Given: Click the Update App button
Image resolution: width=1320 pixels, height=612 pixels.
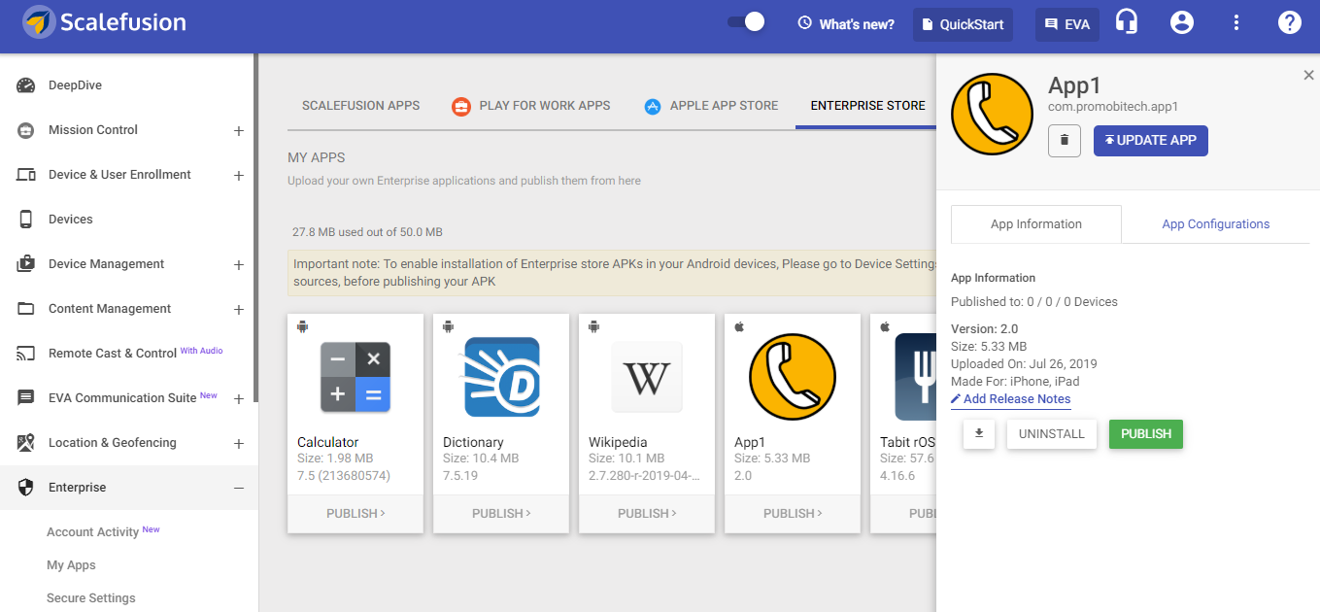Looking at the screenshot, I should (x=1151, y=141).
